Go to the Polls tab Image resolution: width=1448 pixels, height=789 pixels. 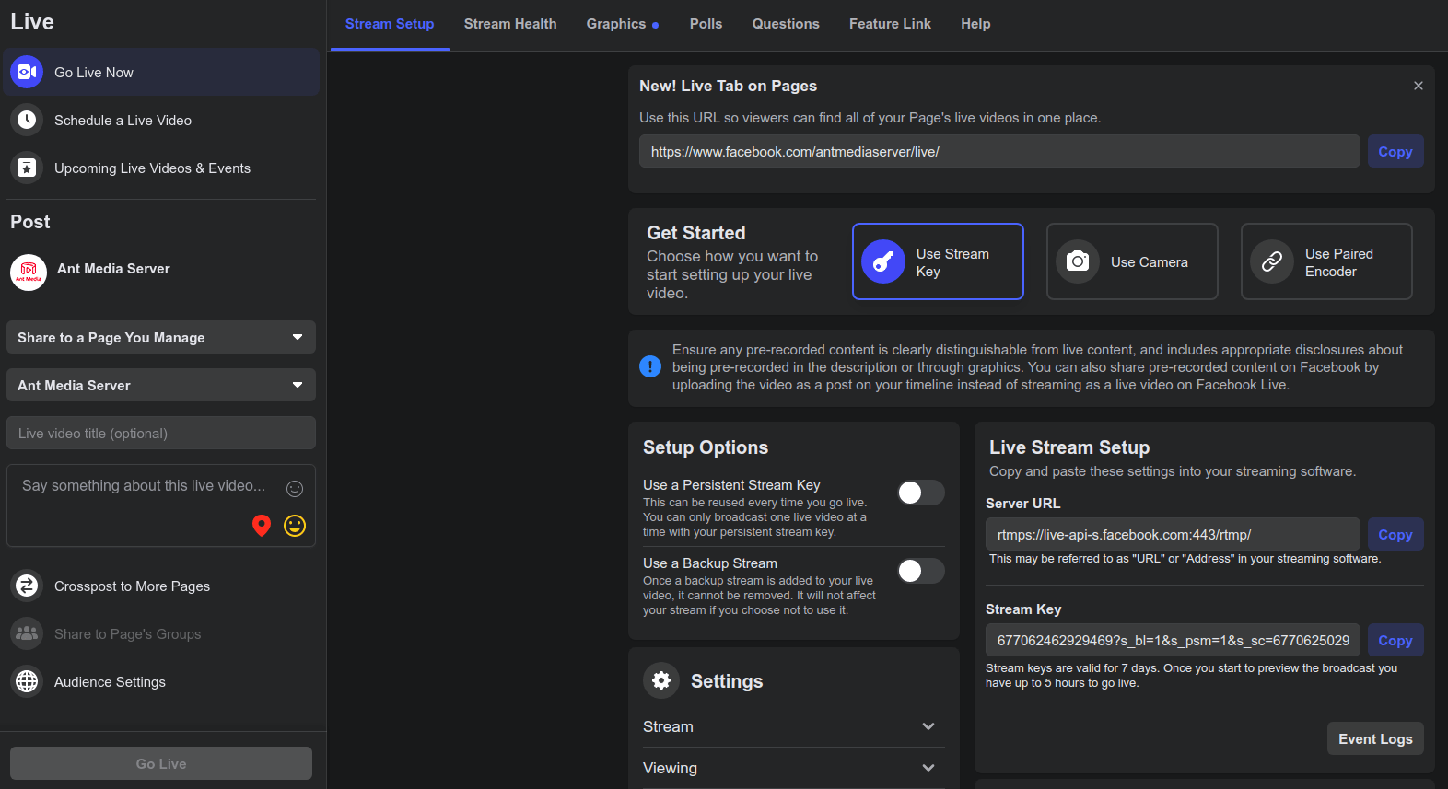pyautogui.click(x=706, y=24)
